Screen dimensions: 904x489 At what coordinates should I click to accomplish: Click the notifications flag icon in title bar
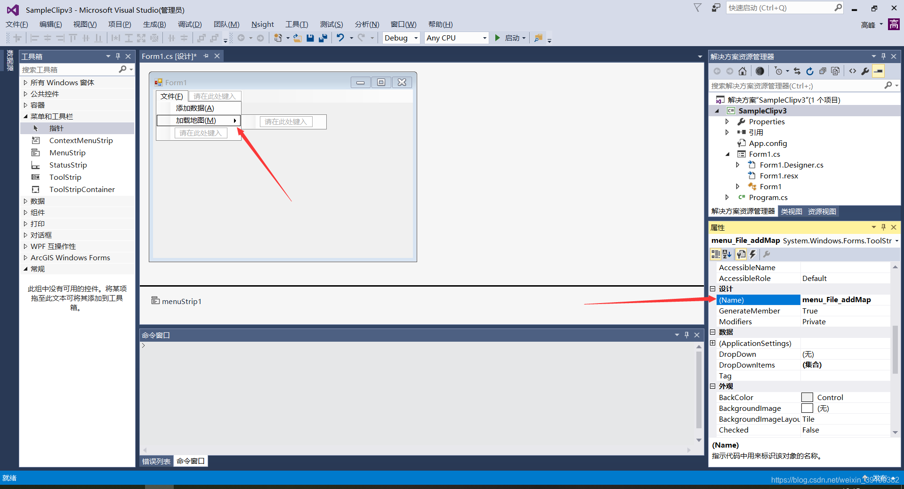tap(698, 8)
